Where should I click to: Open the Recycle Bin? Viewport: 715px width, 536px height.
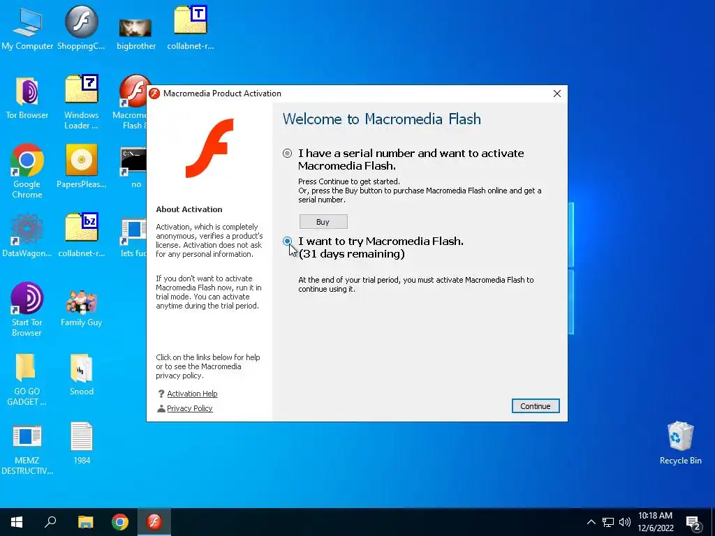(x=680, y=443)
